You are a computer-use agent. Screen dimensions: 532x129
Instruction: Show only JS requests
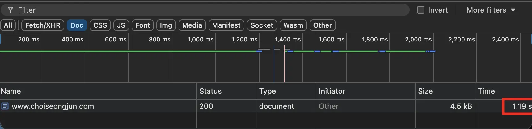(x=121, y=25)
